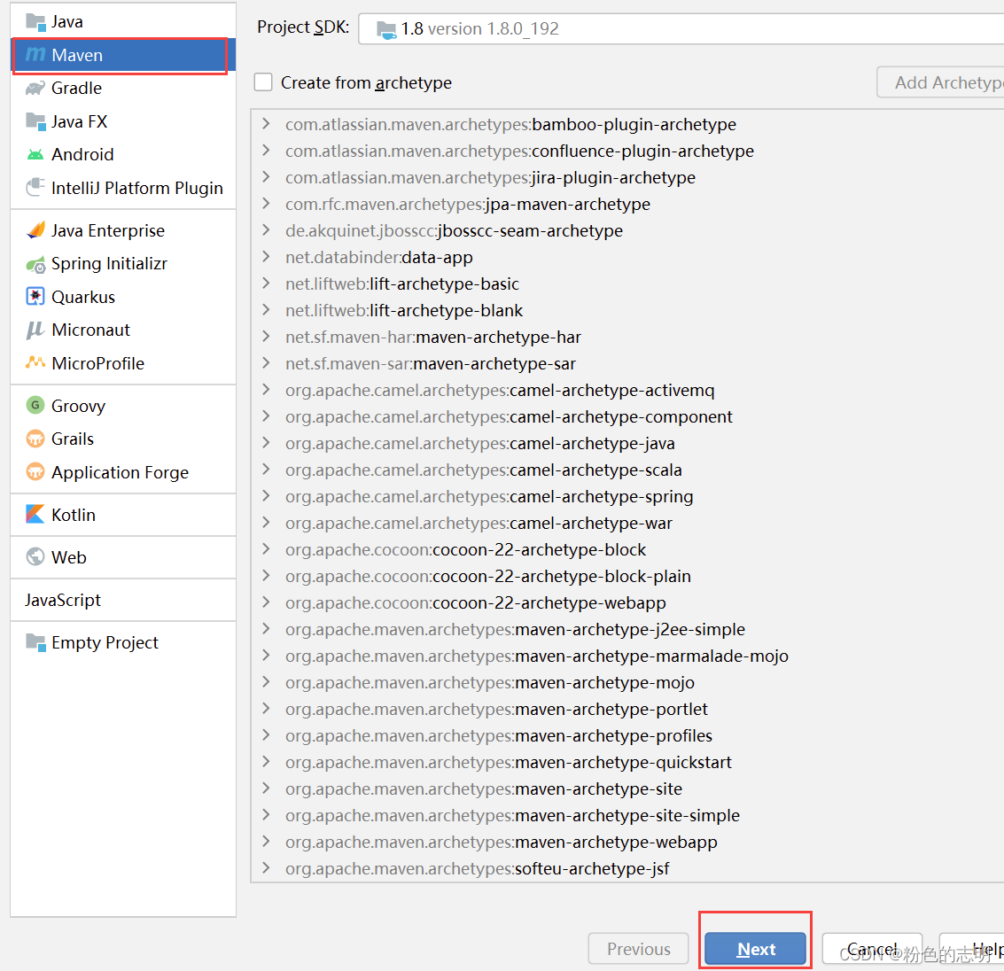Select maven-archetype-j2ee-simple row
The width and height of the screenshot is (1004, 971).
pyautogui.click(x=627, y=629)
